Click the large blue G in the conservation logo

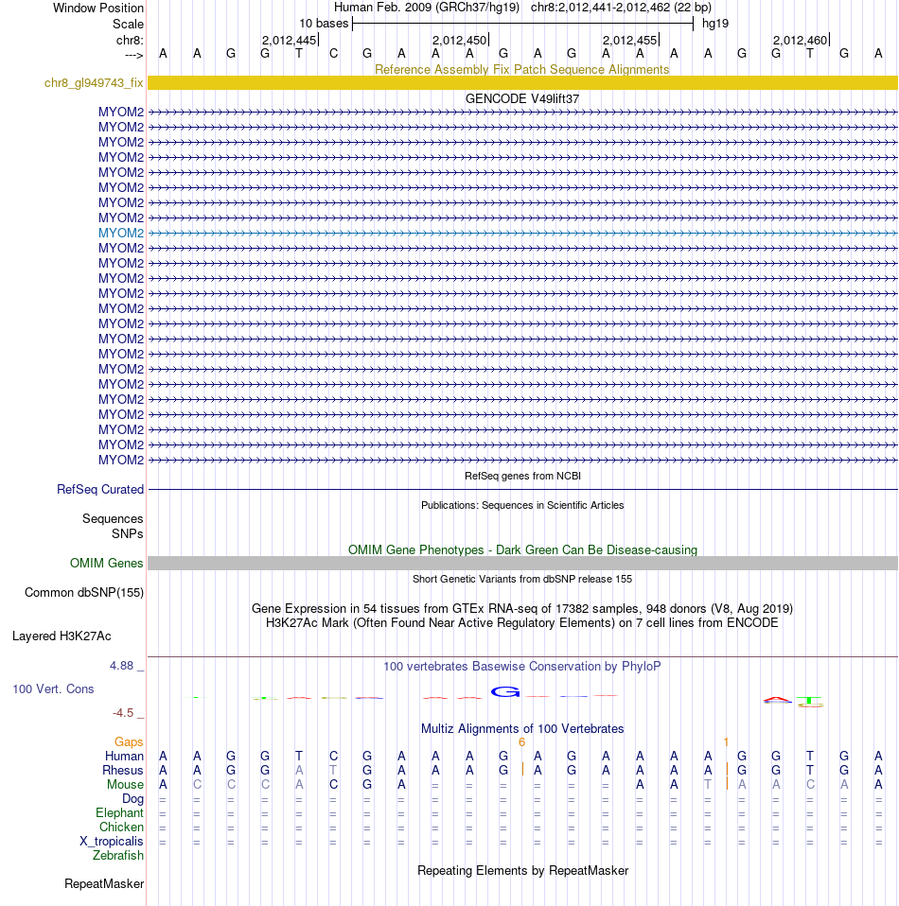(505, 691)
